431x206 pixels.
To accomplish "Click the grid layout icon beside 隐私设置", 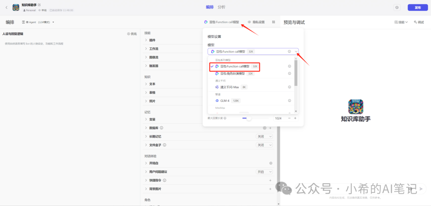I will [x=273, y=22].
